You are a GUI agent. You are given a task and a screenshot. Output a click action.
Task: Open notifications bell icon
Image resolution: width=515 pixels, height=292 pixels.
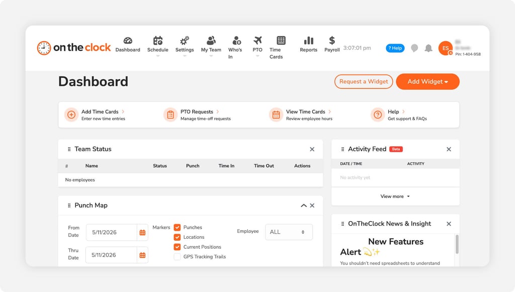pos(428,48)
